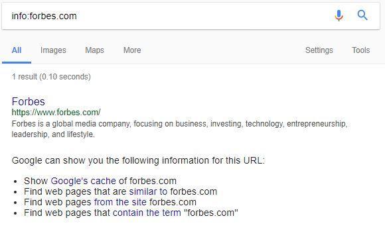This screenshot has height=249, width=385.
Task: Show Google's cache of forbes.com
Action: 83,181
